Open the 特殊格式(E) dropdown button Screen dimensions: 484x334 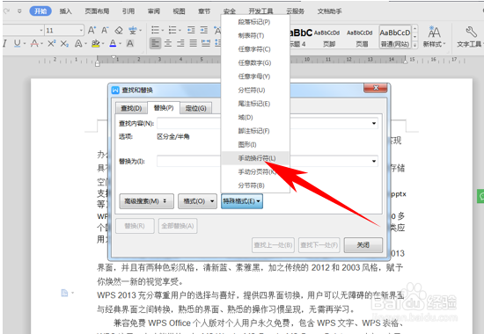(x=242, y=201)
